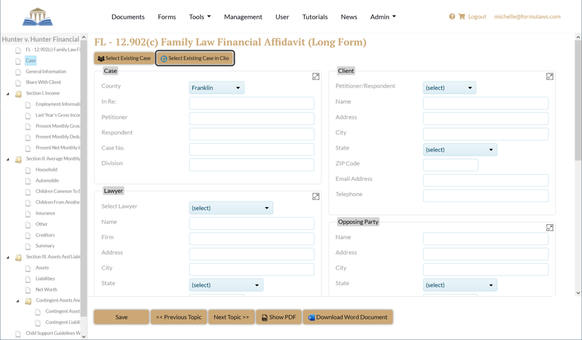This screenshot has width=582, height=340.
Task: Collapse the Contingent Assets tree node
Action: (18, 301)
